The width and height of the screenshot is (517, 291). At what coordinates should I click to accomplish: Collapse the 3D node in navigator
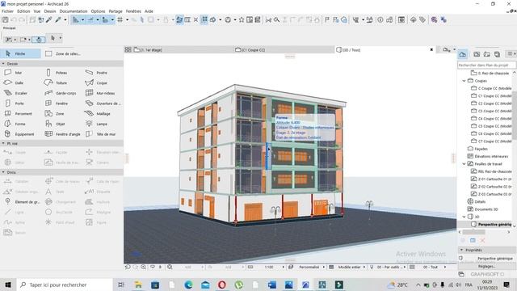point(464,217)
